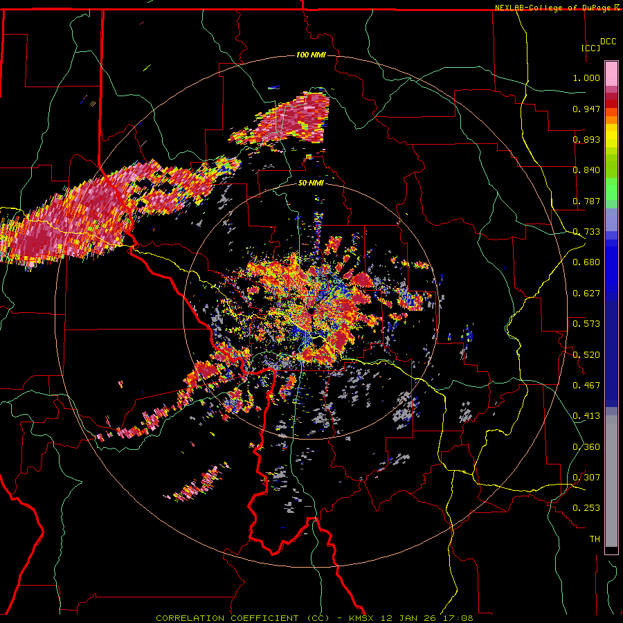
Task: Click the 1.000 color scale value
Action: (x=586, y=78)
